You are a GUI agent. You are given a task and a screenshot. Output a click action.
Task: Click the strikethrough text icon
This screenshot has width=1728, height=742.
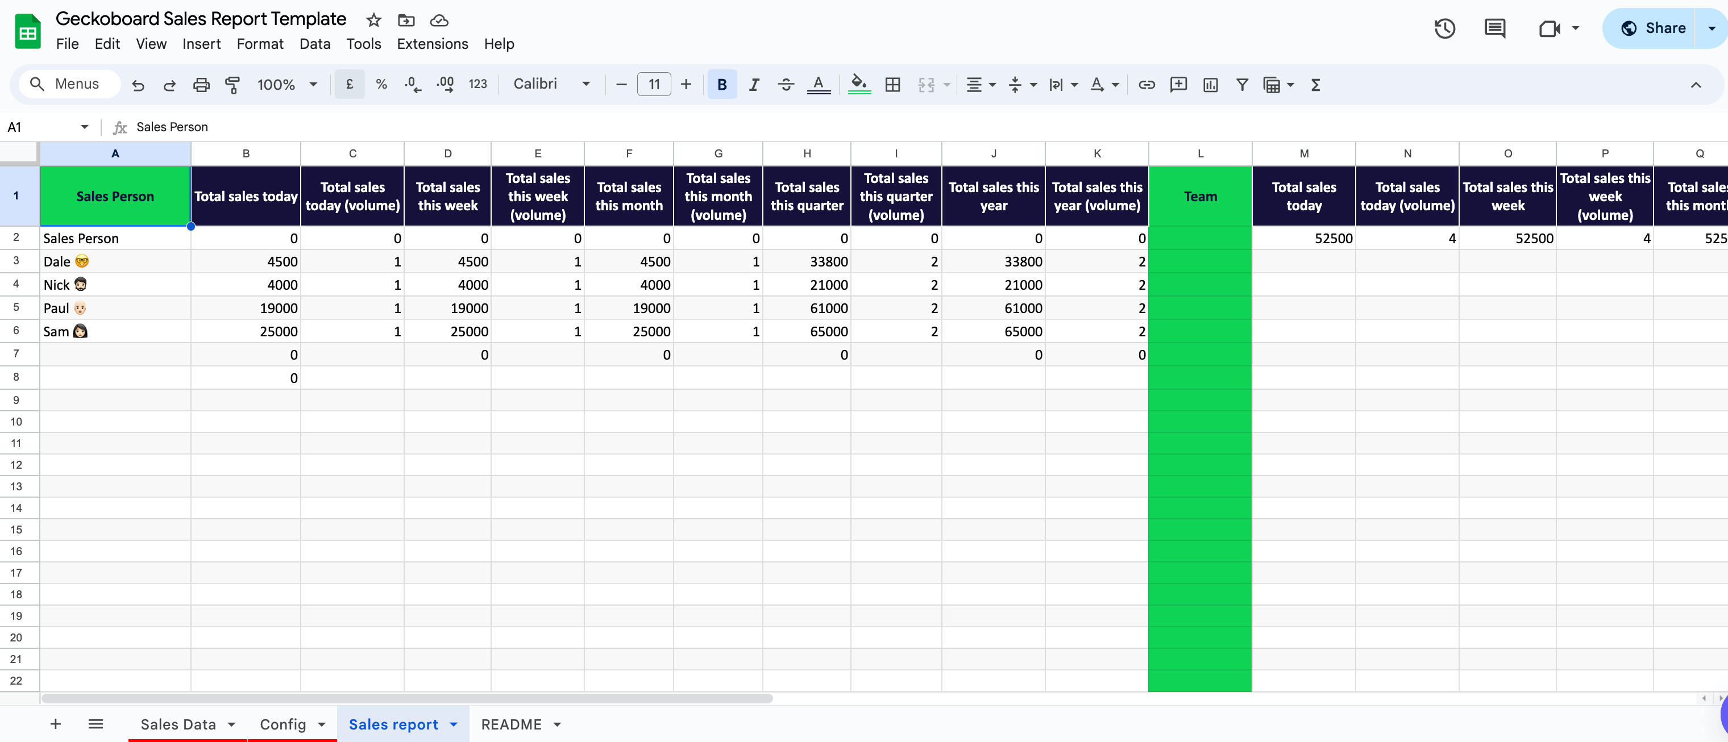(786, 85)
